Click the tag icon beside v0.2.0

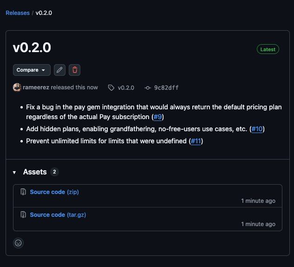tap(111, 87)
